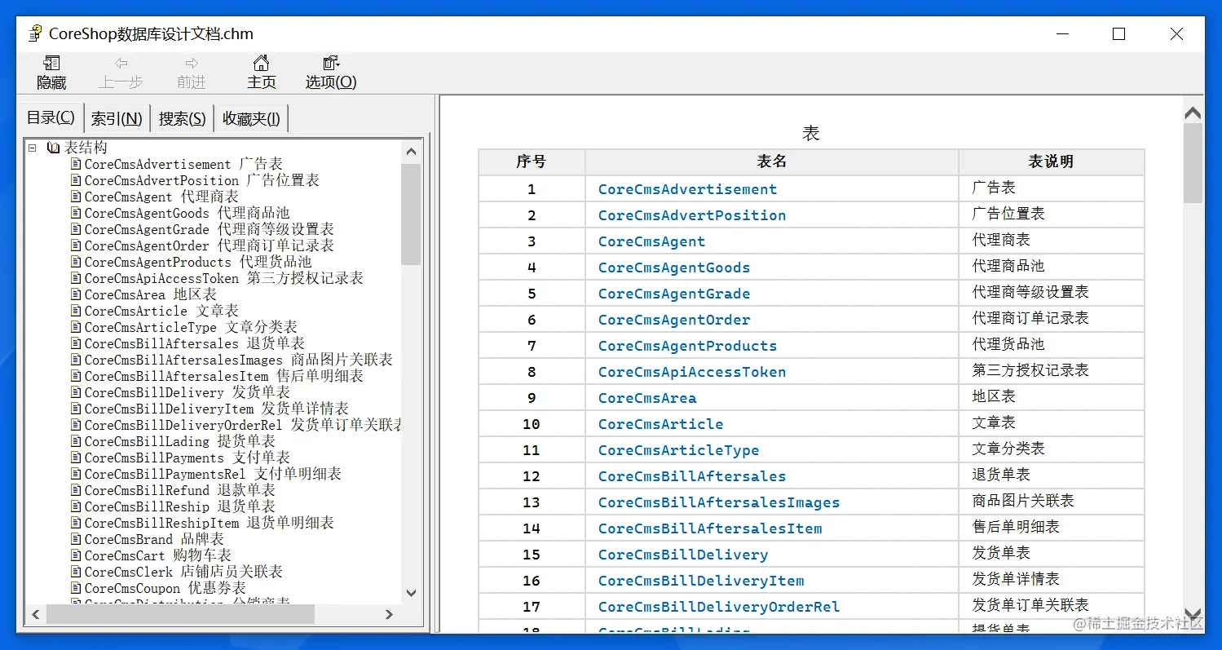Viewport: 1222px width, 650px height.
Task: Open the CoreCmsArticleType table link
Action: [x=678, y=450]
